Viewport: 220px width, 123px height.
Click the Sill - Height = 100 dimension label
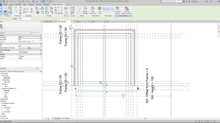pyautogui.click(x=152, y=88)
